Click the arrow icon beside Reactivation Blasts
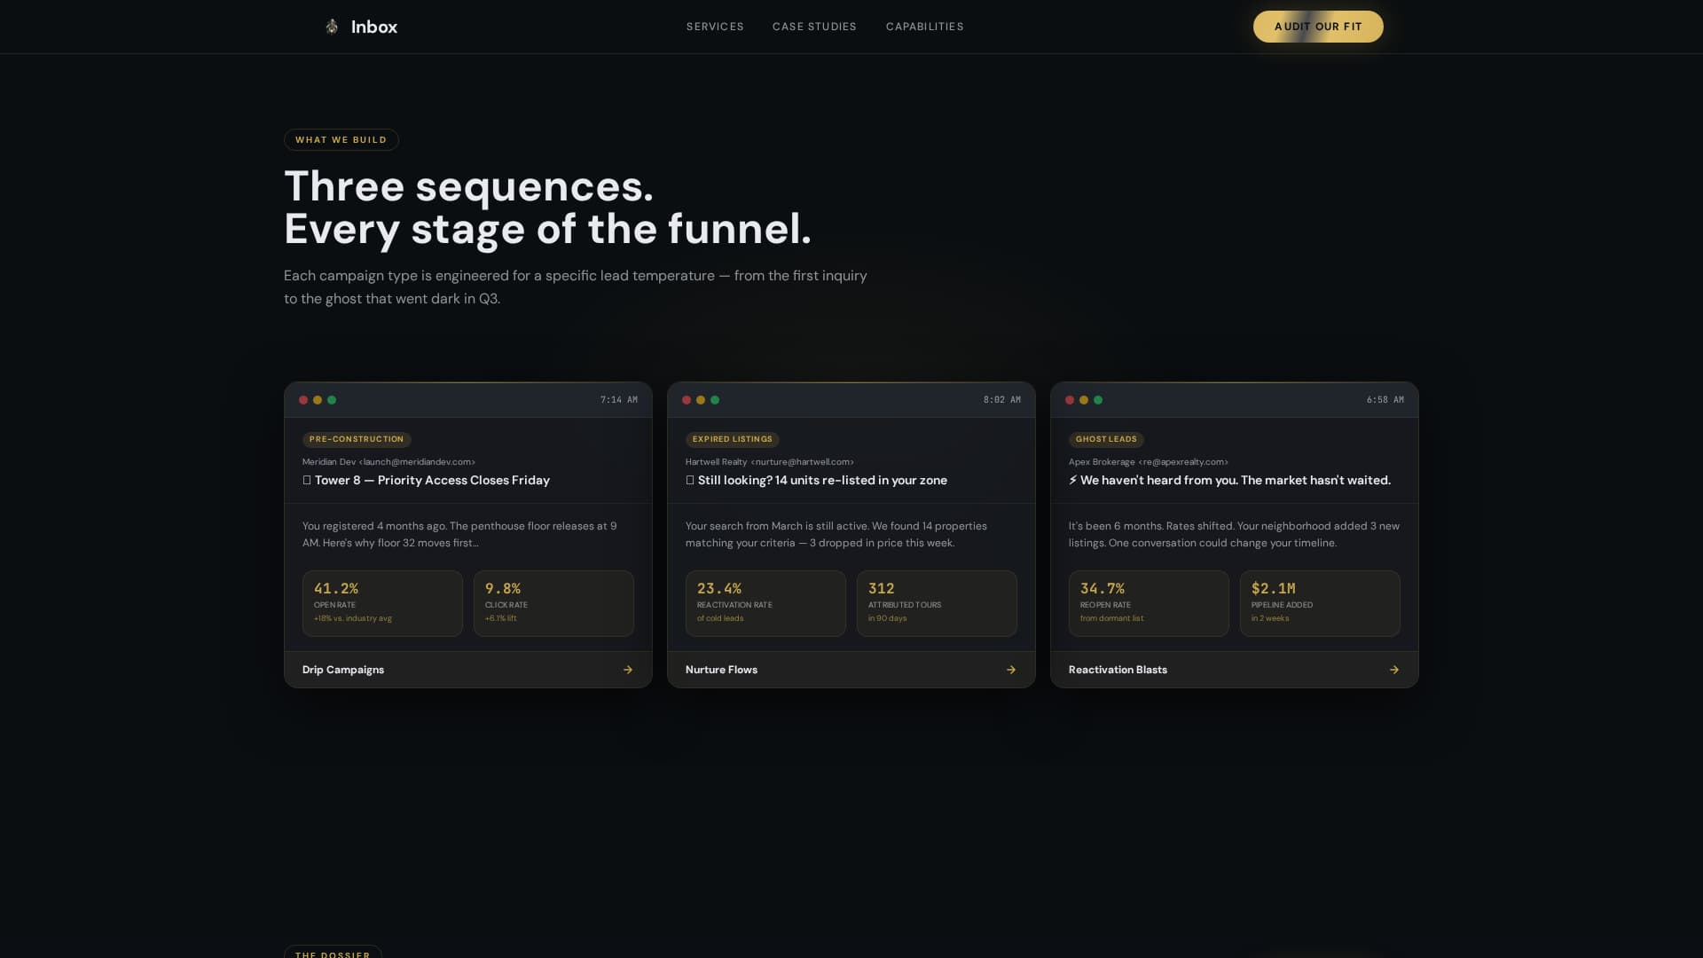 pyautogui.click(x=1394, y=670)
